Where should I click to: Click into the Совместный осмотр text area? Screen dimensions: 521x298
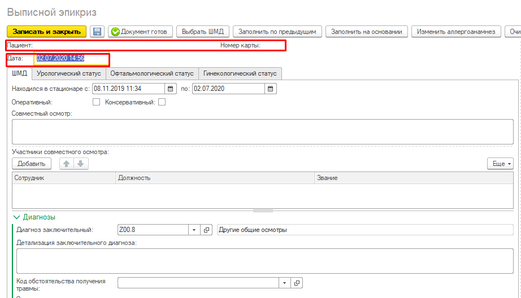click(x=262, y=132)
